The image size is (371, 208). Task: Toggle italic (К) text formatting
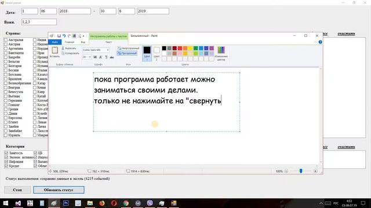[100, 57]
